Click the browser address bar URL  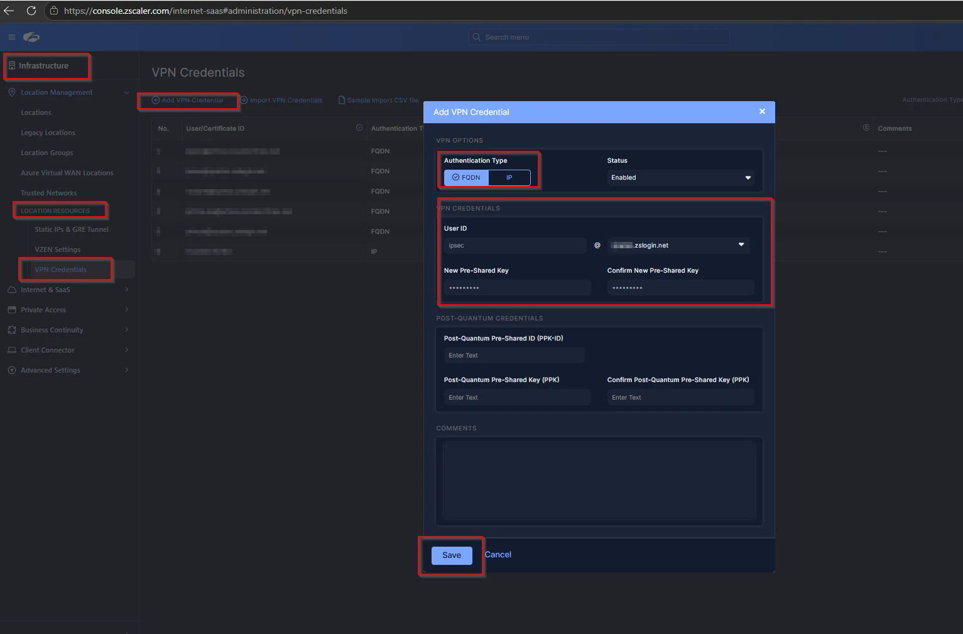click(205, 11)
